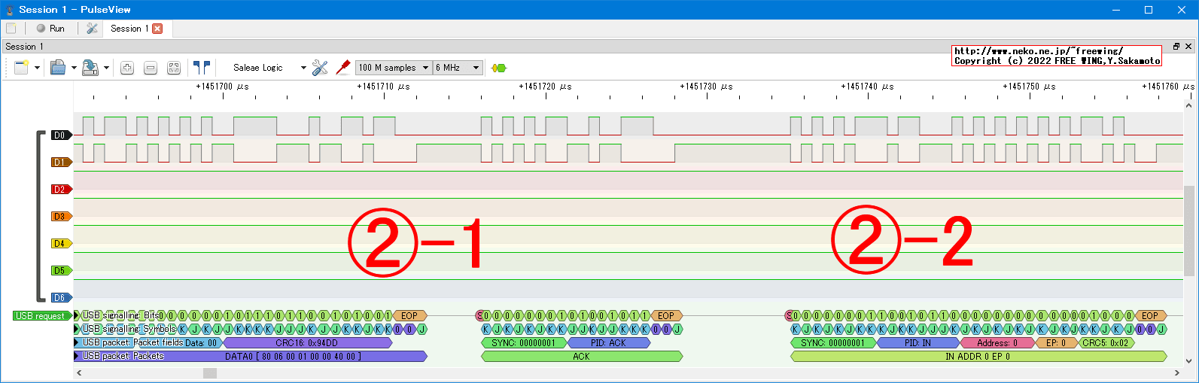Viewport: 1199px width, 383px height.
Task: Open settings from the top wrench icon
Action: 92,29
